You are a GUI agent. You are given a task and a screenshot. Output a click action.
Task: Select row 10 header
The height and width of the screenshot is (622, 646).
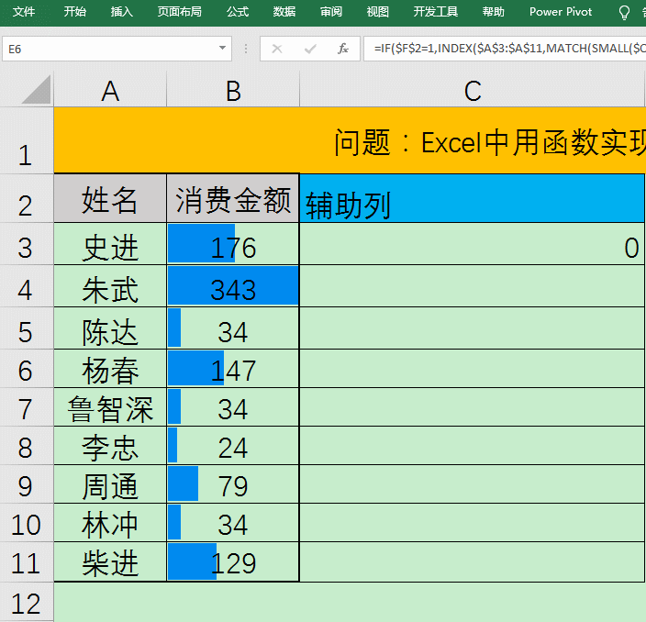click(x=26, y=523)
